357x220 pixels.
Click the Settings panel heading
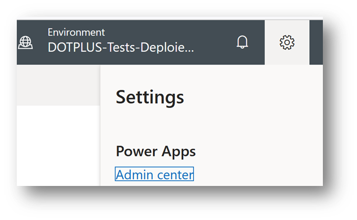(150, 97)
